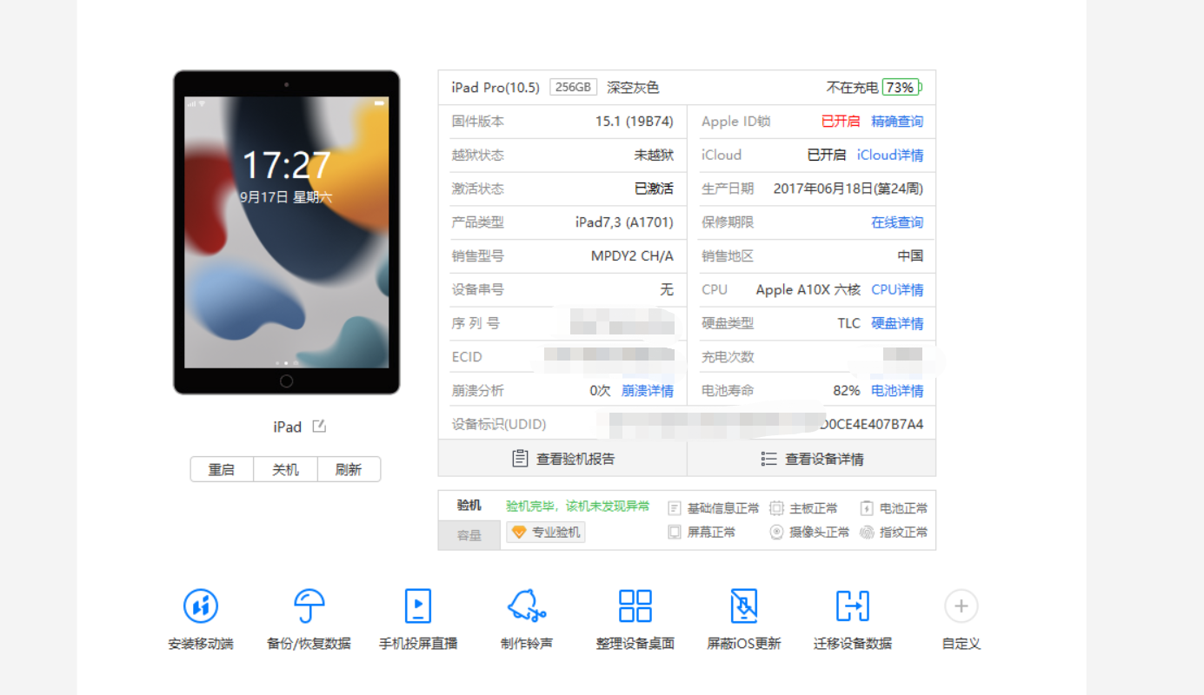The width and height of the screenshot is (1204, 695).
Task: Click the 销售地区 中国 value
Action: click(910, 256)
